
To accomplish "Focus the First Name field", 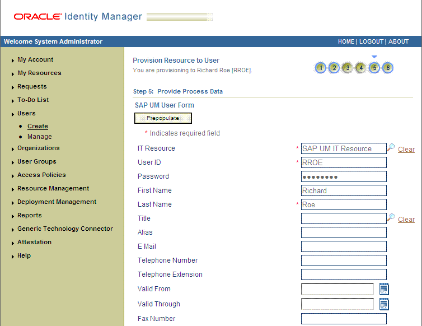I will [344, 190].
